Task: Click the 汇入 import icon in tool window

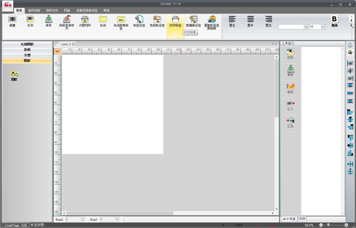Action: [290, 103]
